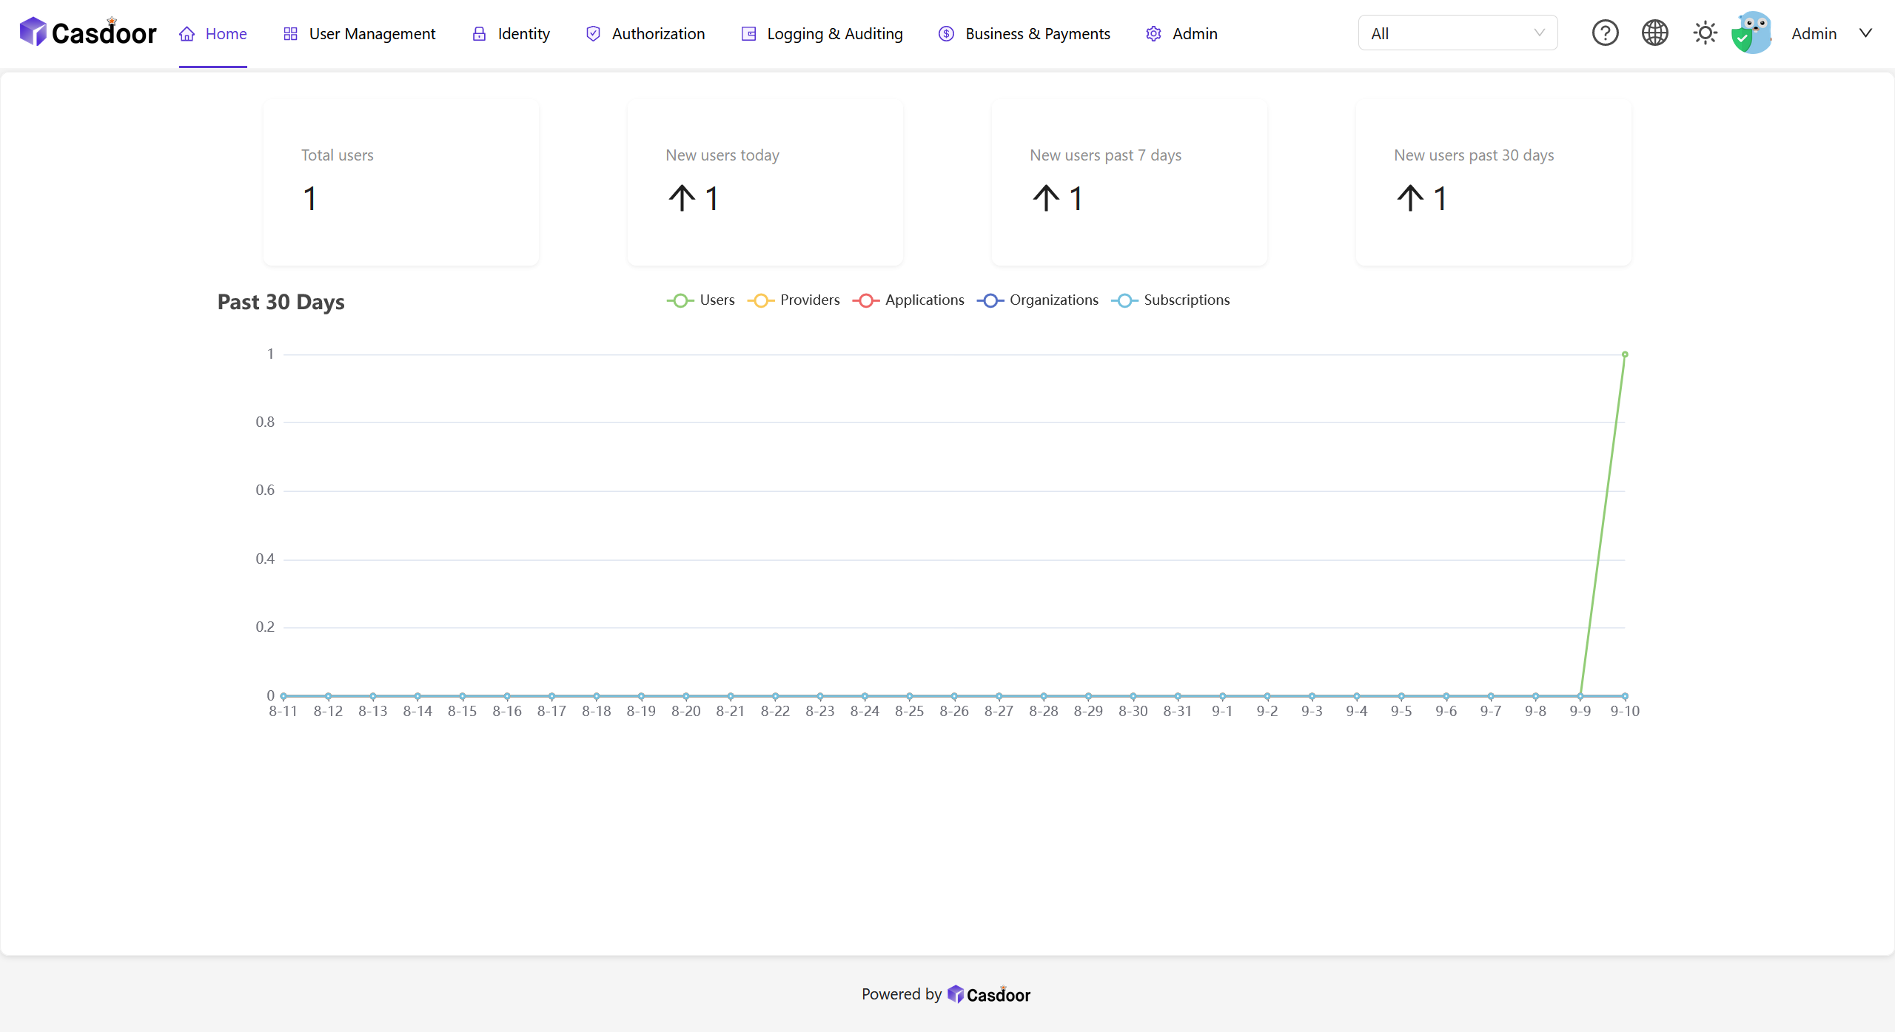Click the Business & Payments dollar icon

coord(946,34)
